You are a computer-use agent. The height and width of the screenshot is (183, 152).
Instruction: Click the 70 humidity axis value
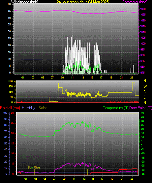tap(6, 132)
